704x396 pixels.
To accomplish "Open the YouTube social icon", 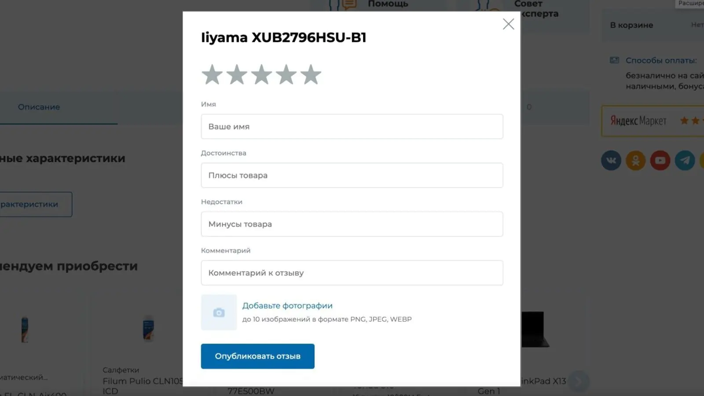I will tap(660, 161).
